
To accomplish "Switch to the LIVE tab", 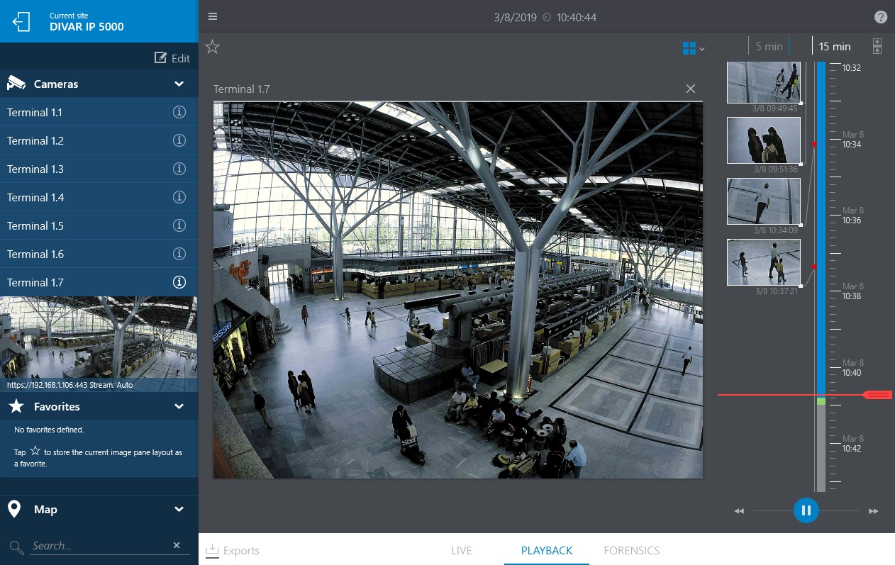I will [461, 550].
